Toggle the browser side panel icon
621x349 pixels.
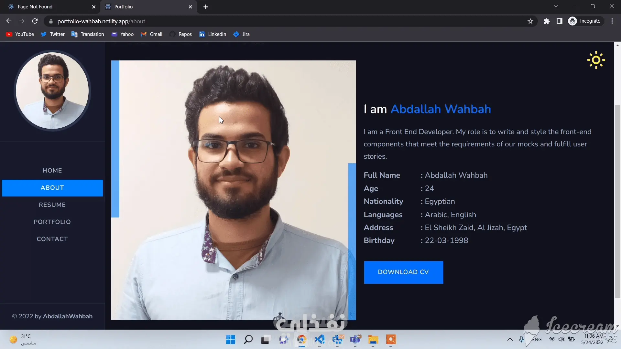point(559,21)
